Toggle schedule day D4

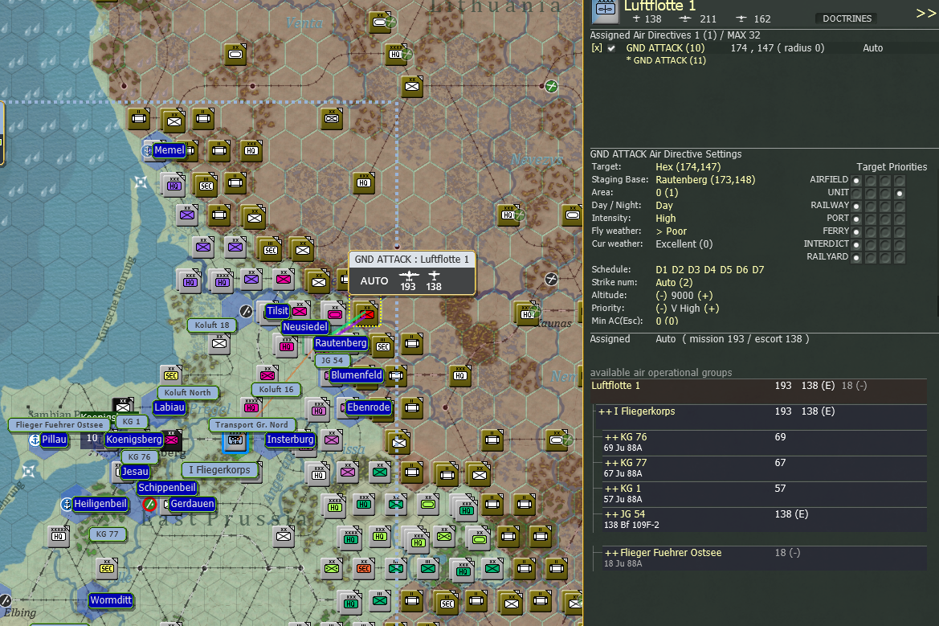pyautogui.click(x=709, y=270)
